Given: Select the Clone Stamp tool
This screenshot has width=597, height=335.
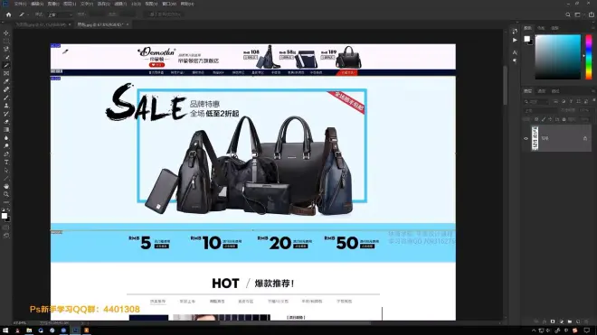Looking at the screenshot, I should click(x=6, y=106).
